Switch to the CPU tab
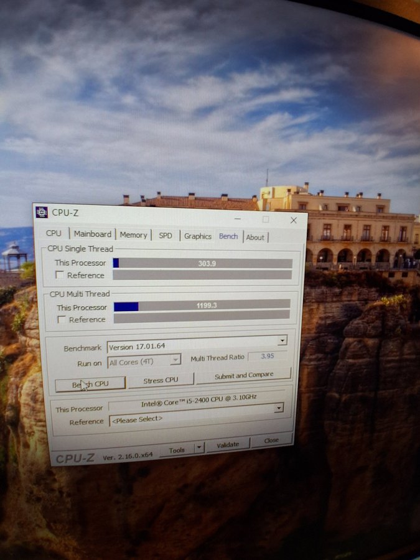 [54, 233]
